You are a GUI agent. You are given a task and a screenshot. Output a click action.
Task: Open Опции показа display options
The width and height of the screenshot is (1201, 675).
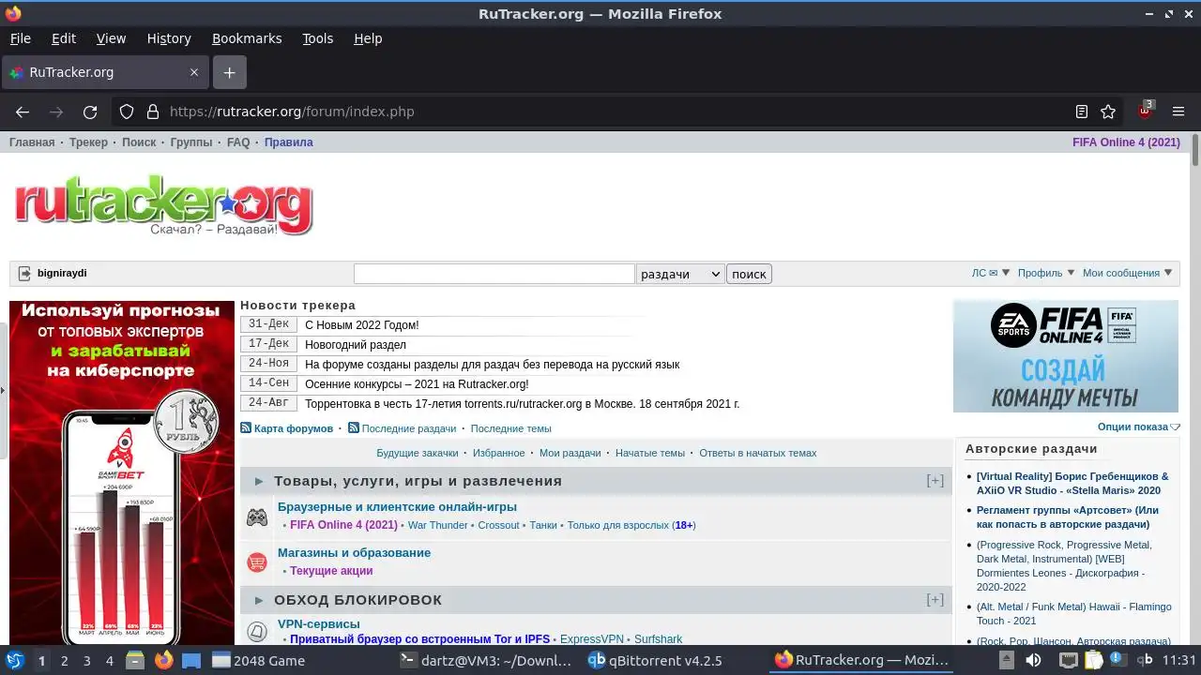[1138, 427]
